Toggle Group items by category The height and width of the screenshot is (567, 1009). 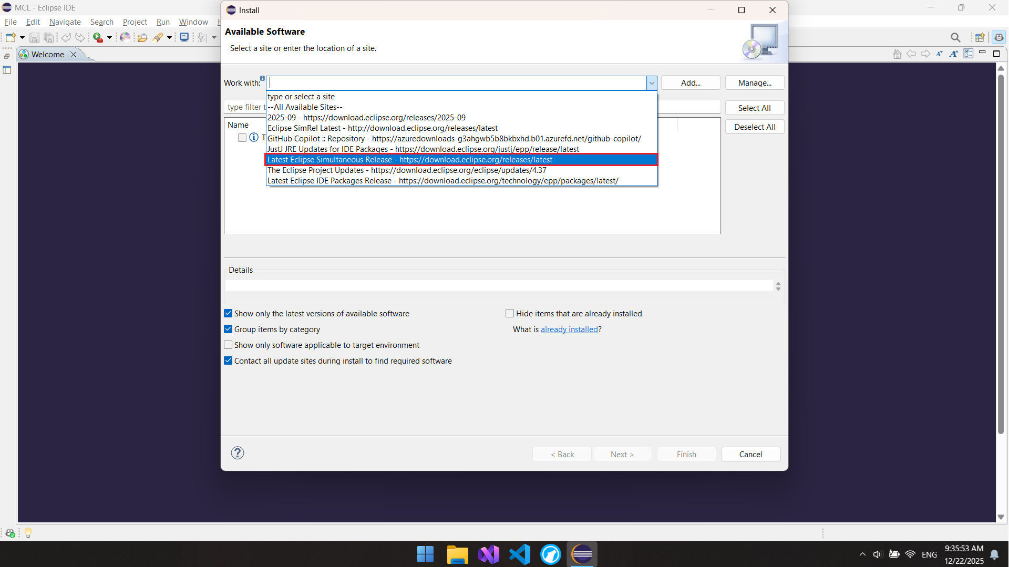(228, 329)
